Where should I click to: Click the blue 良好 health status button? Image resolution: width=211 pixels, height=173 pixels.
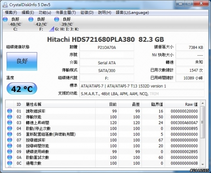(22, 61)
